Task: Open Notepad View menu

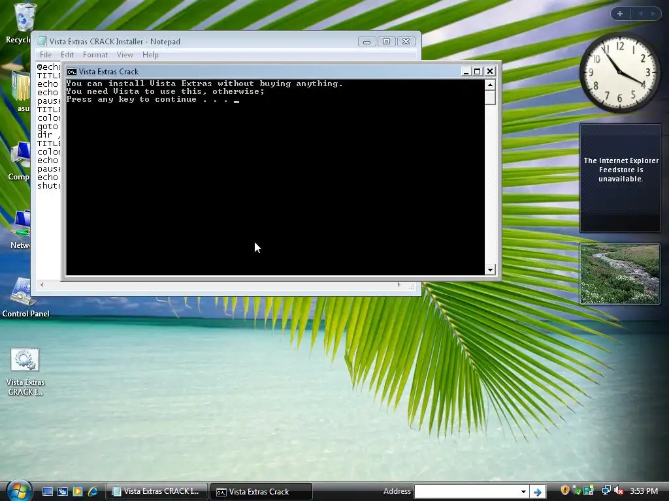Action: (x=125, y=55)
